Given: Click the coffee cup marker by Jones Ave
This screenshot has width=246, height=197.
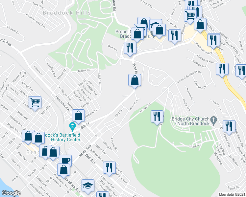Looking at the screenshot, I should 65,160.
